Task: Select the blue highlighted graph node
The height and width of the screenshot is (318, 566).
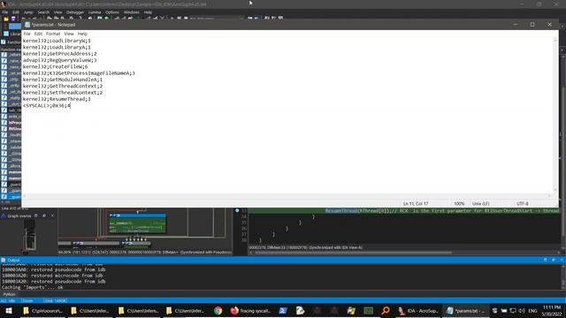Action: (x=138, y=223)
